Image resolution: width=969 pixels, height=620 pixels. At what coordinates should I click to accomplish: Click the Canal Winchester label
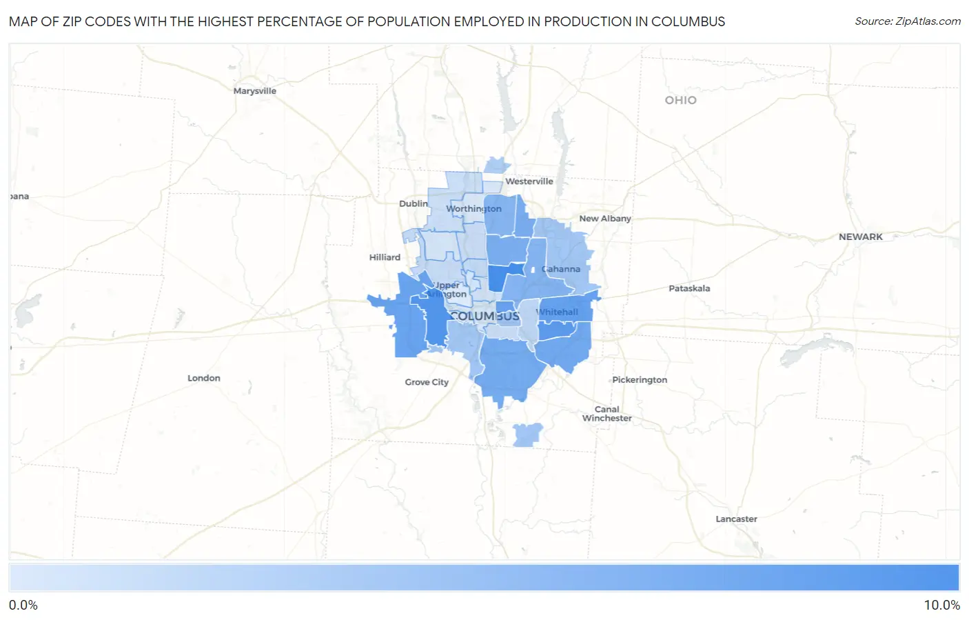click(606, 413)
